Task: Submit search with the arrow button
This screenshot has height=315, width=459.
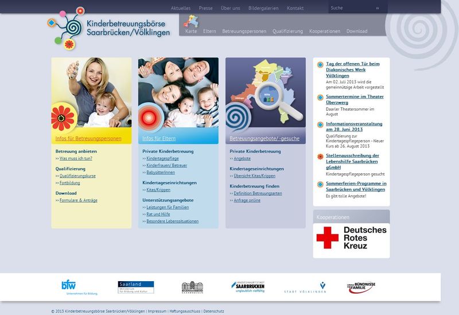Action: tap(377, 8)
